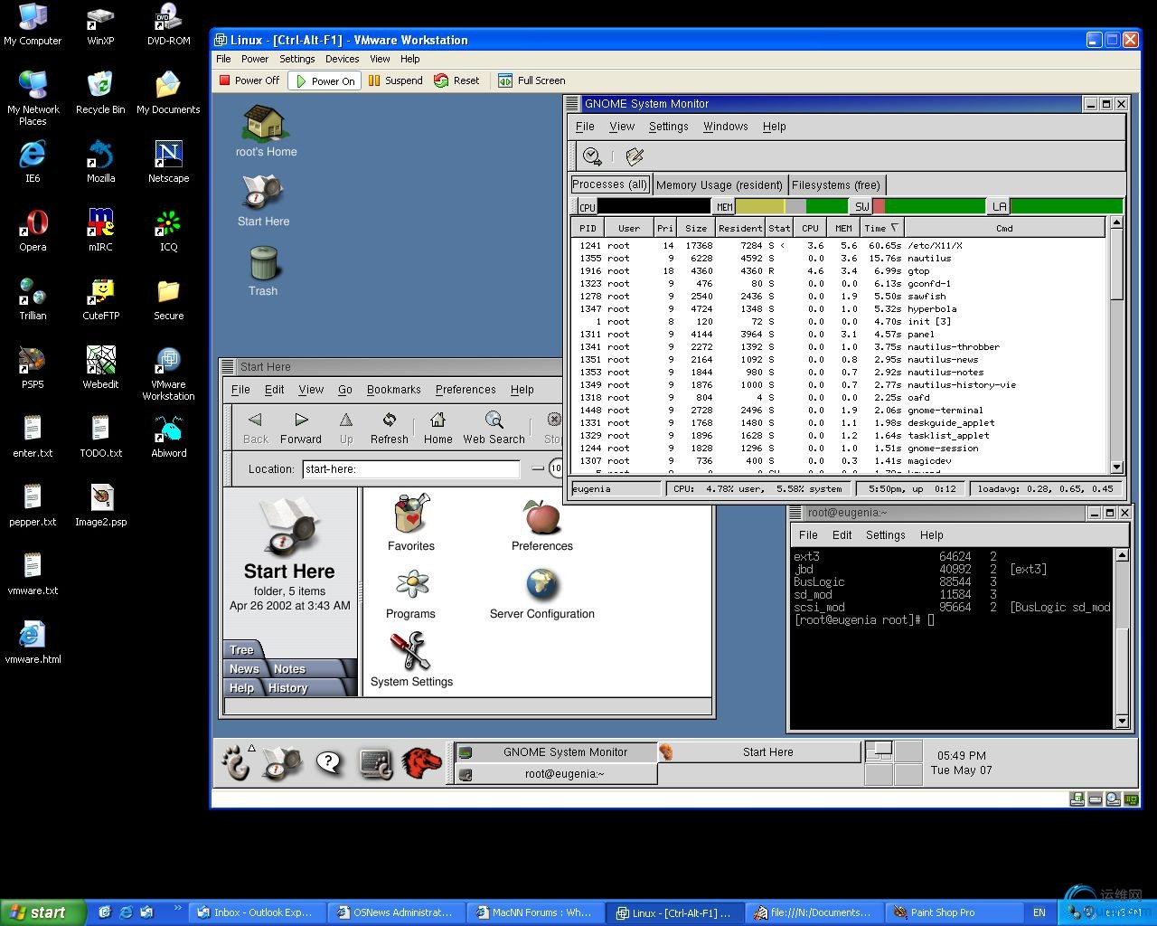
Task: Click Refresh in the Nautilus toolbar
Action: (389, 428)
